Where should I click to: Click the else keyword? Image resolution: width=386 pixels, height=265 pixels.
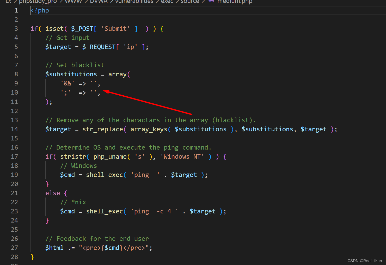click(53, 193)
